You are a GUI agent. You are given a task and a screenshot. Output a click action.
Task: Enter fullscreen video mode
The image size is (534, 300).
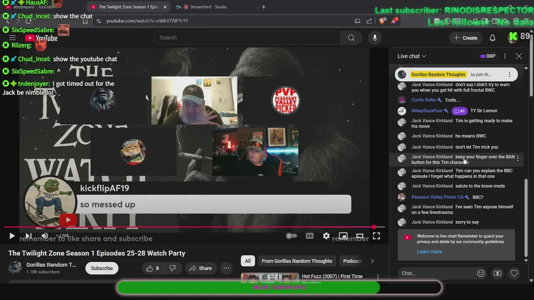[x=376, y=236]
